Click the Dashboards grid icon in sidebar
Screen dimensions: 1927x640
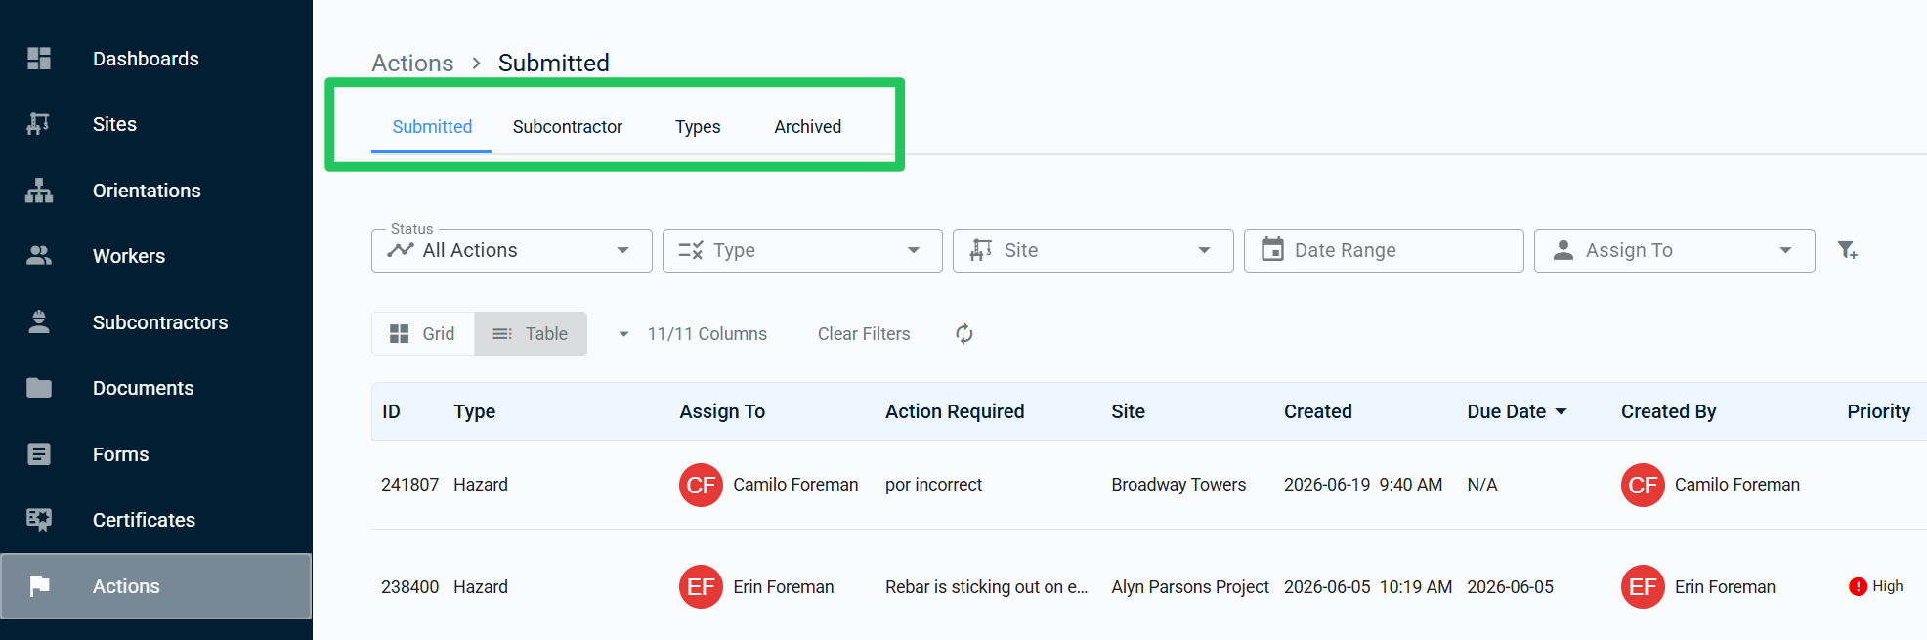(x=39, y=59)
